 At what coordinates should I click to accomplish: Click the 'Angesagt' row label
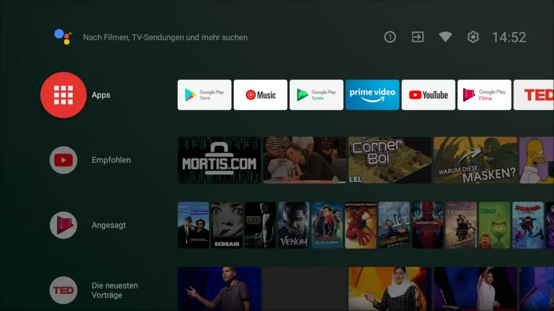(109, 225)
